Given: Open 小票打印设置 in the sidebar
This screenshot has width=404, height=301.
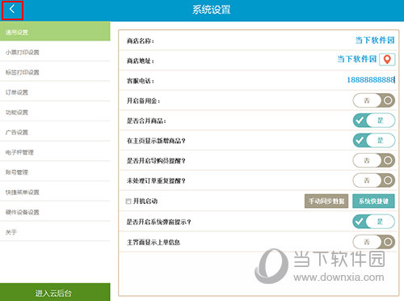Looking at the screenshot, I should coord(55,52).
